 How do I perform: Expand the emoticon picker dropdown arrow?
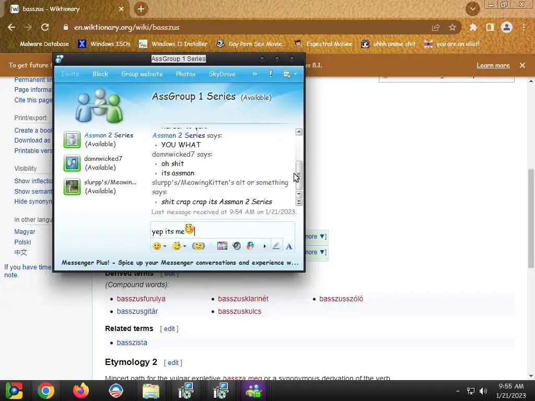click(x=165, y=246)
